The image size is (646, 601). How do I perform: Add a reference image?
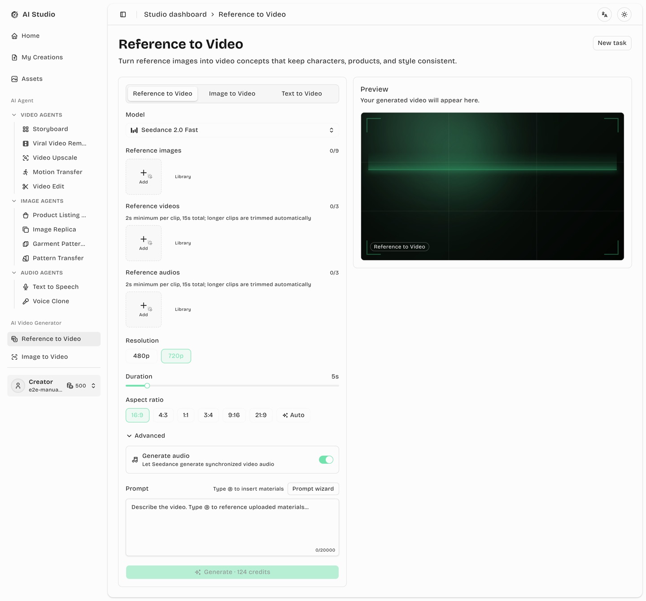pyautogui.click(x=144, y=177)
